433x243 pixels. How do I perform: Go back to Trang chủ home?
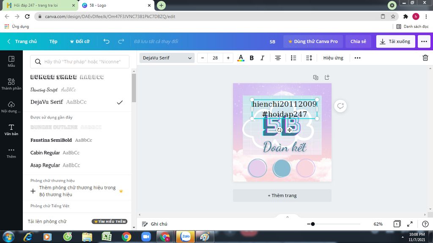coord(22,41)
